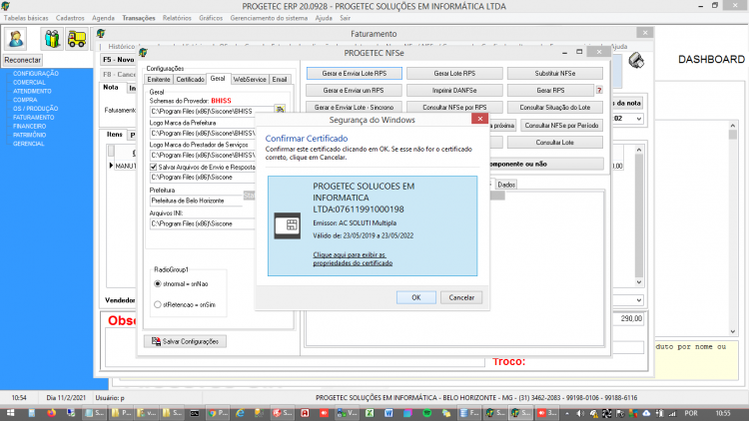Click the certificate card icon
Viewport: 749px width, 421px height.
click(x=287, y=225)
